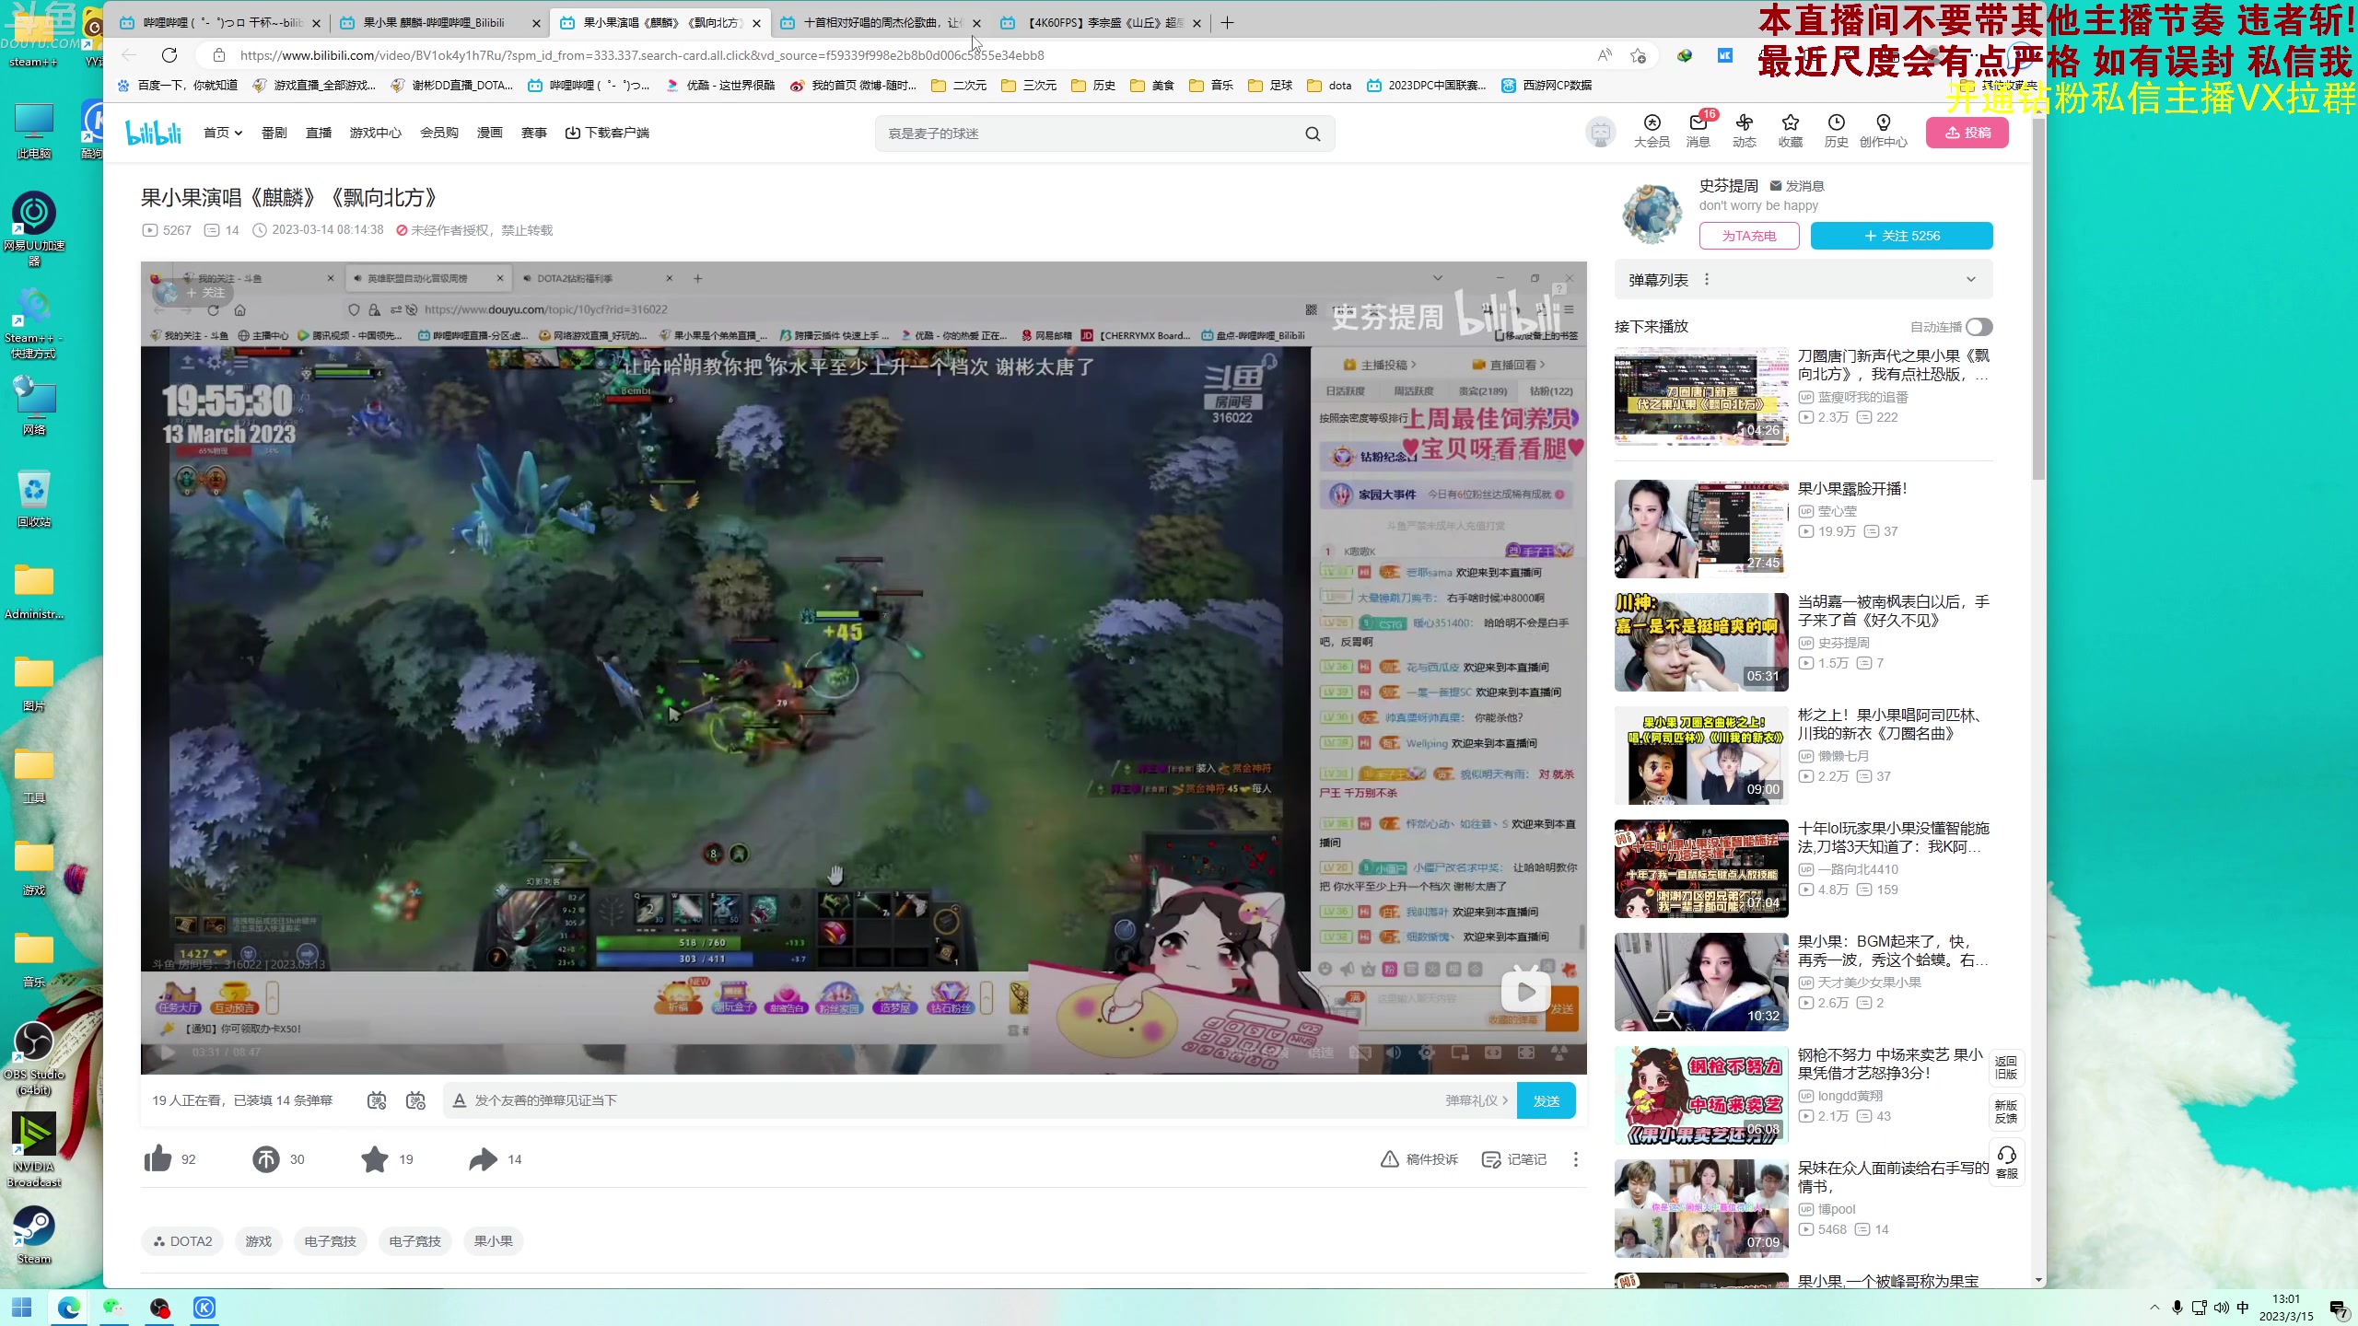Switch to the 十首相对好唱的周杰伦歌曲 tab
The image size is (2358, 1326).
point(880,23)
